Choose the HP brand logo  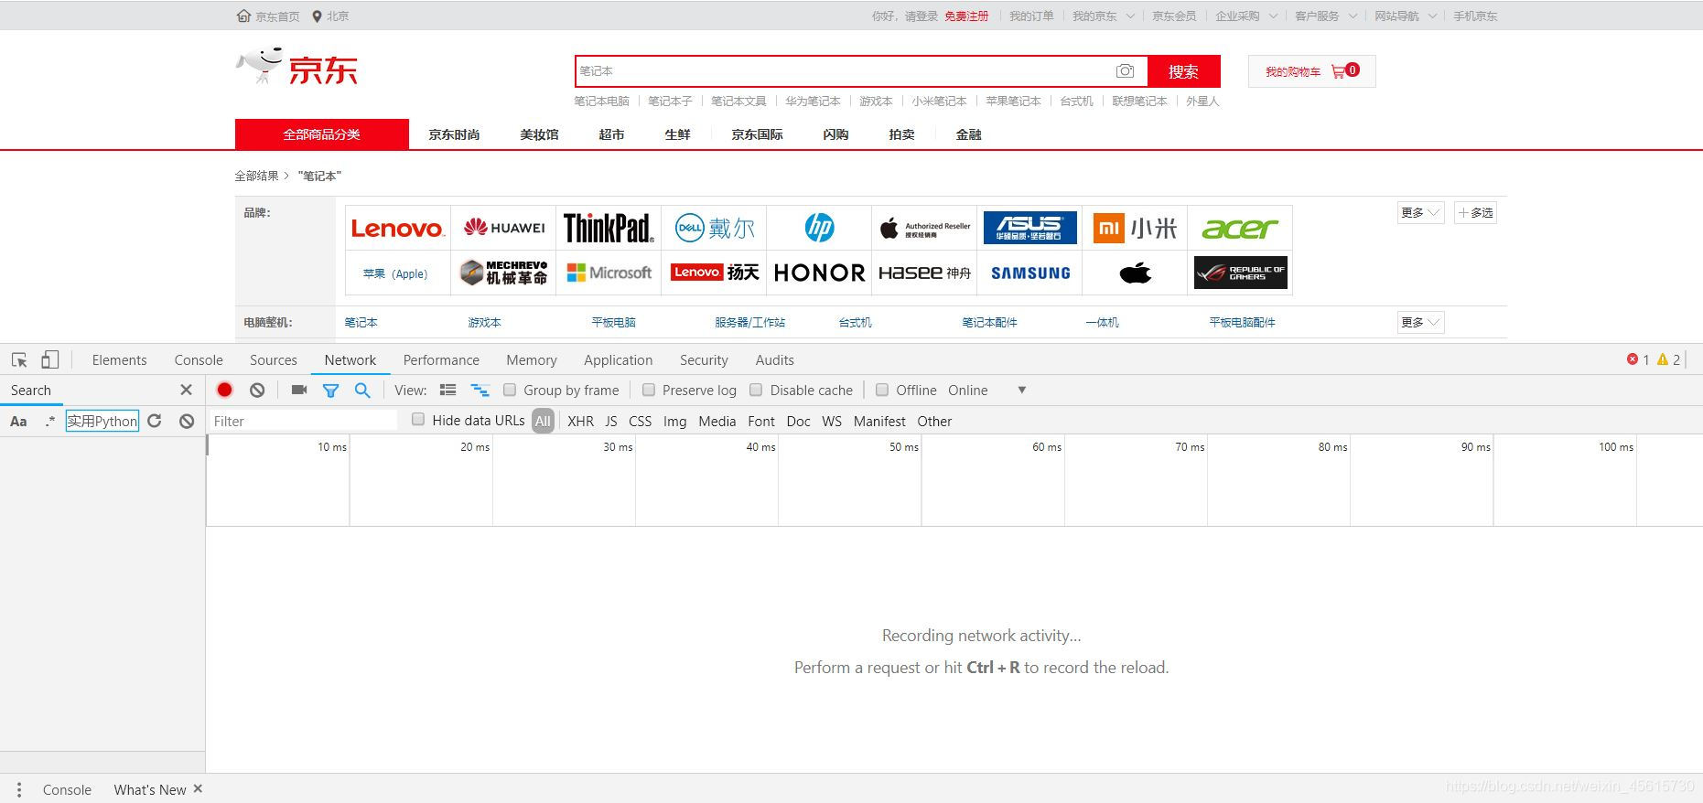coord(819,228)
